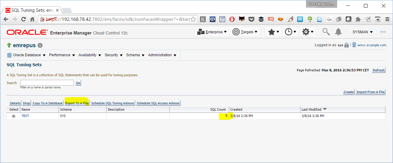Click the new tab button
393x163 pixels.
pyautogui.click(x=67, y=10)
